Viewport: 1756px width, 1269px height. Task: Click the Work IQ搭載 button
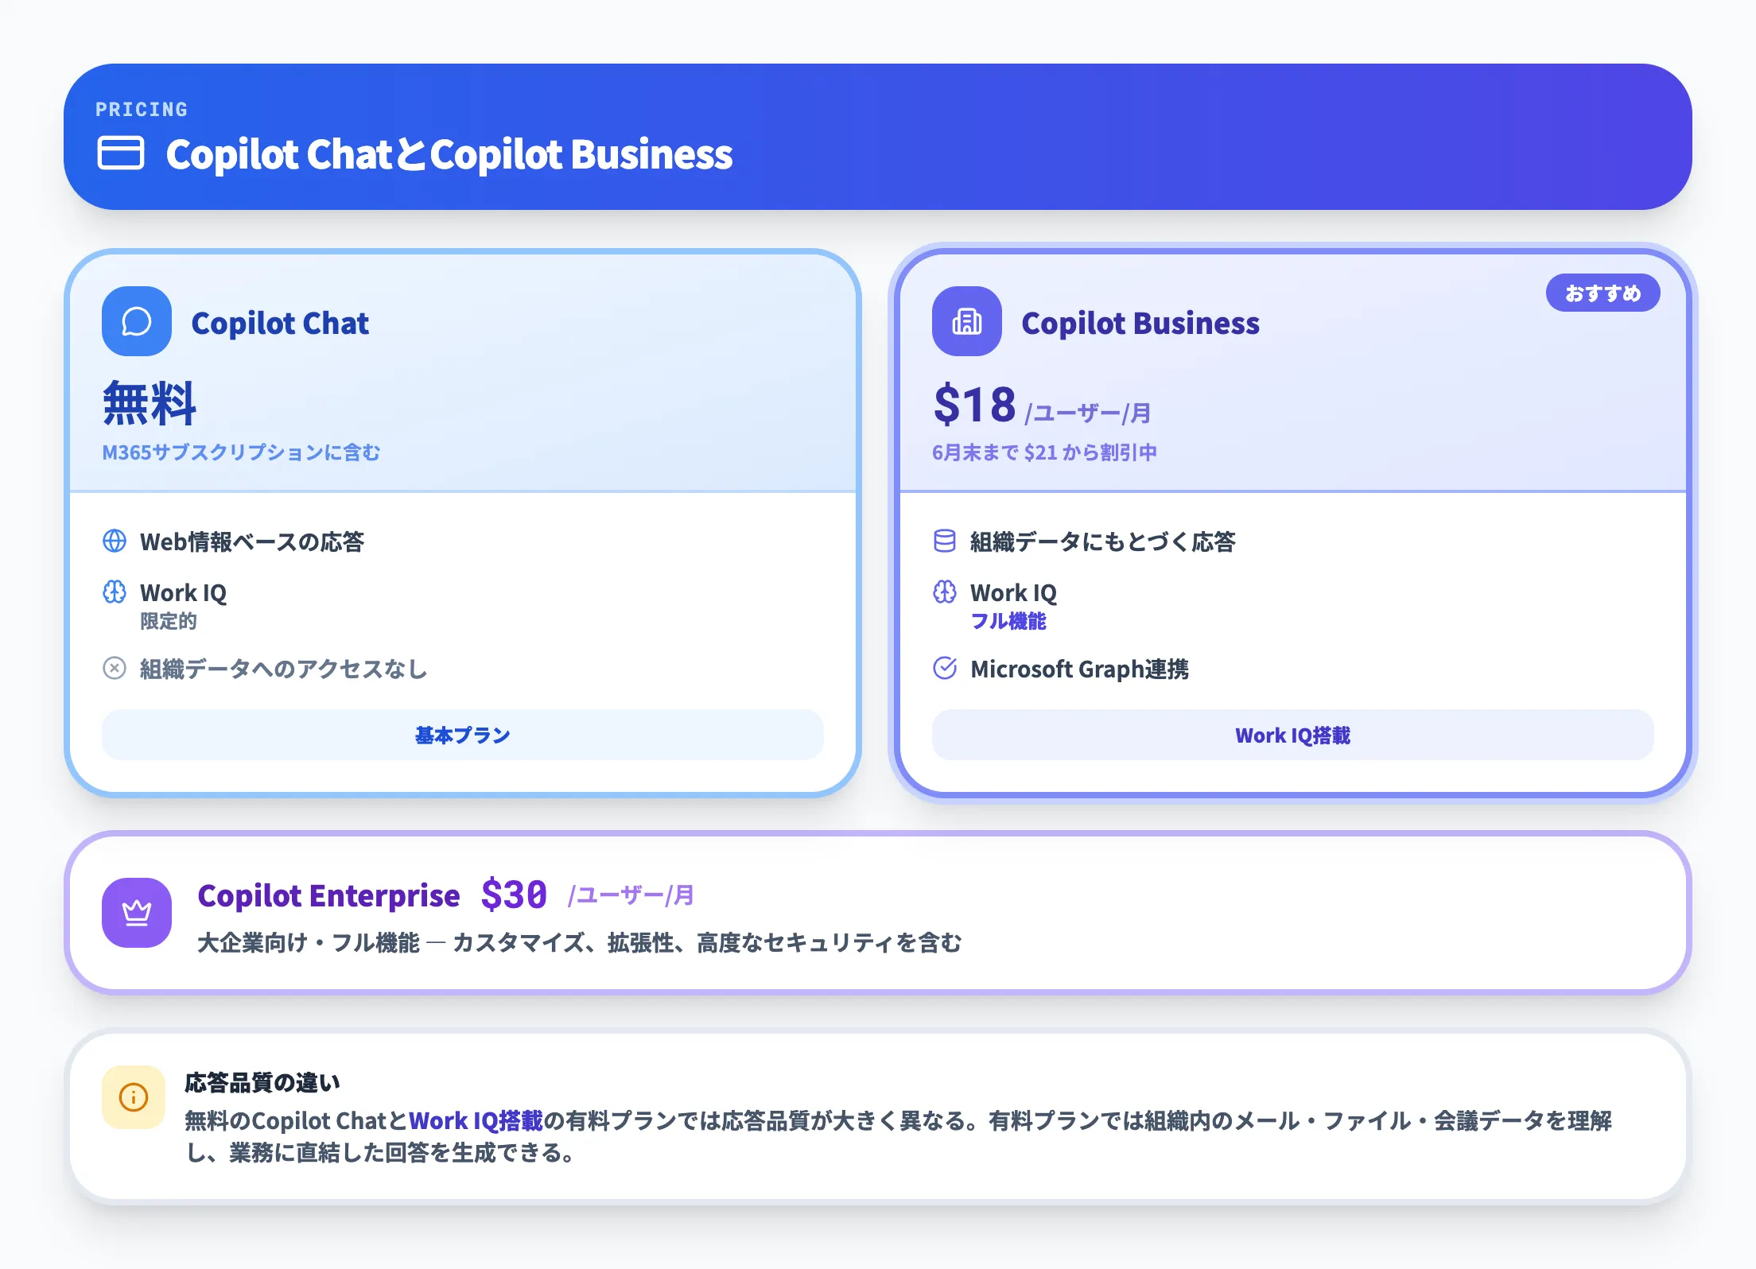coord(1292,735)
